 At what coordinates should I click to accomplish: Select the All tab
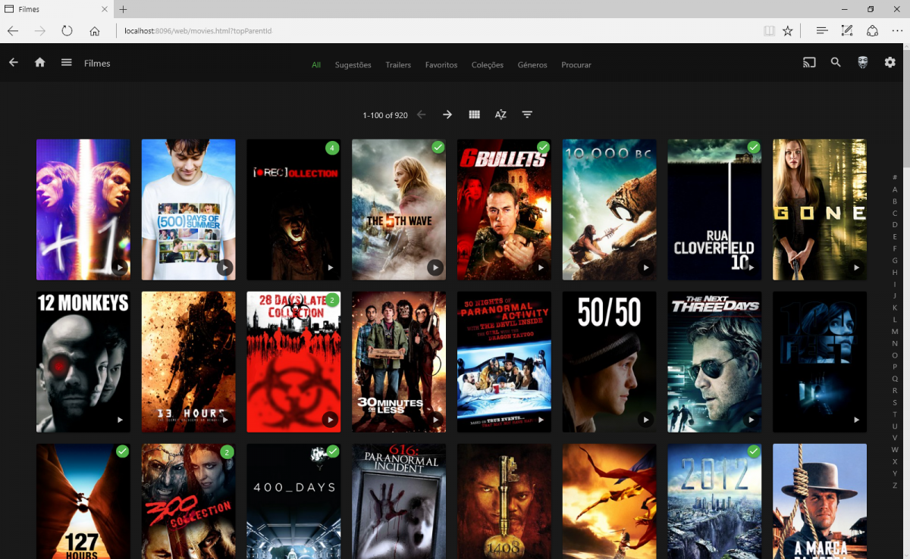316,65
